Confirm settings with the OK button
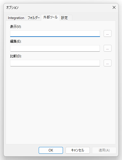The height and width of the screenshot is (160, 122). pos(51,150)
